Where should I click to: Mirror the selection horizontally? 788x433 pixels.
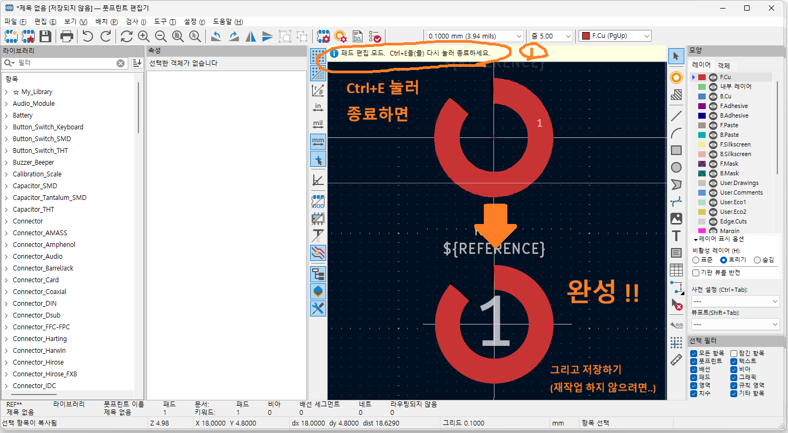click(251, 36)
